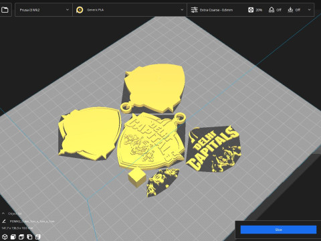Collapse the Object list panel
Image resolution: width=321 pixels, height=241 pixels.
pyautogui.click(x=3, y=214)
